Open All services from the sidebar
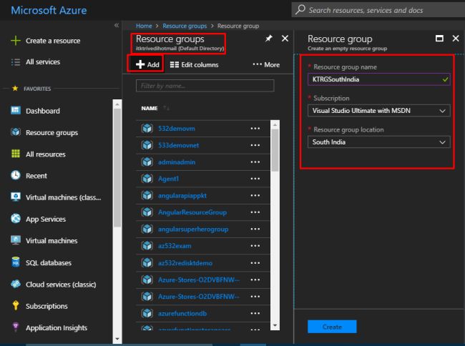Viewport: 465px width, 346px height. tap(43, 62)
